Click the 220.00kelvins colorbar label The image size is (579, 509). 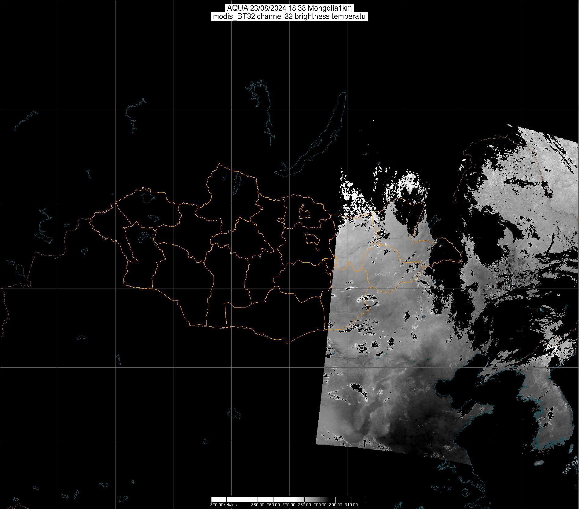click(x=223, y=505)
